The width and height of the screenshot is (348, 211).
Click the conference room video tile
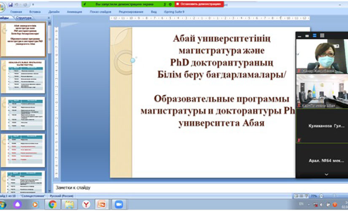pos(322,91)
